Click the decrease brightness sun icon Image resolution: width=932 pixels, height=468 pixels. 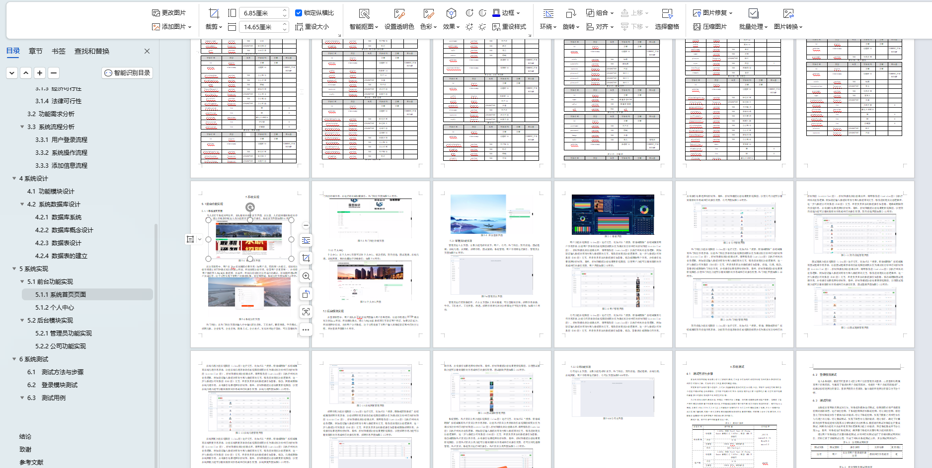pos(482,27)
